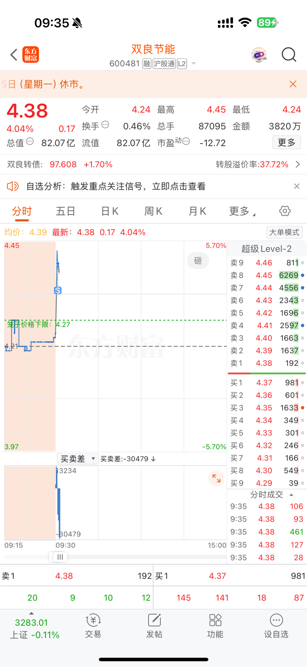The width and height of the screenshot is (307, 667).
Task: Open 交易 trade icon
Action: [93, 626]
